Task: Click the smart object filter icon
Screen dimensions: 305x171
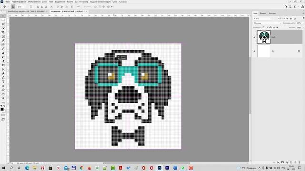Action: pos(295,19)
